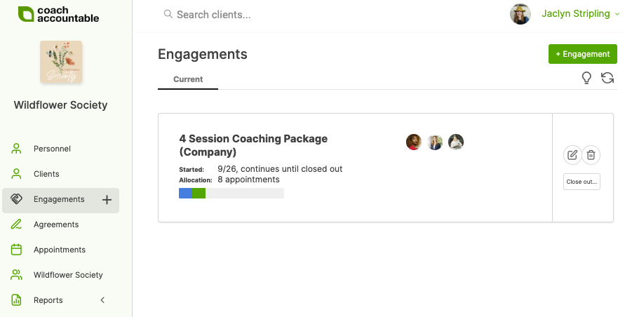Click the refresh engagements icon
The image size is (625, 317).
pos(607,79)
